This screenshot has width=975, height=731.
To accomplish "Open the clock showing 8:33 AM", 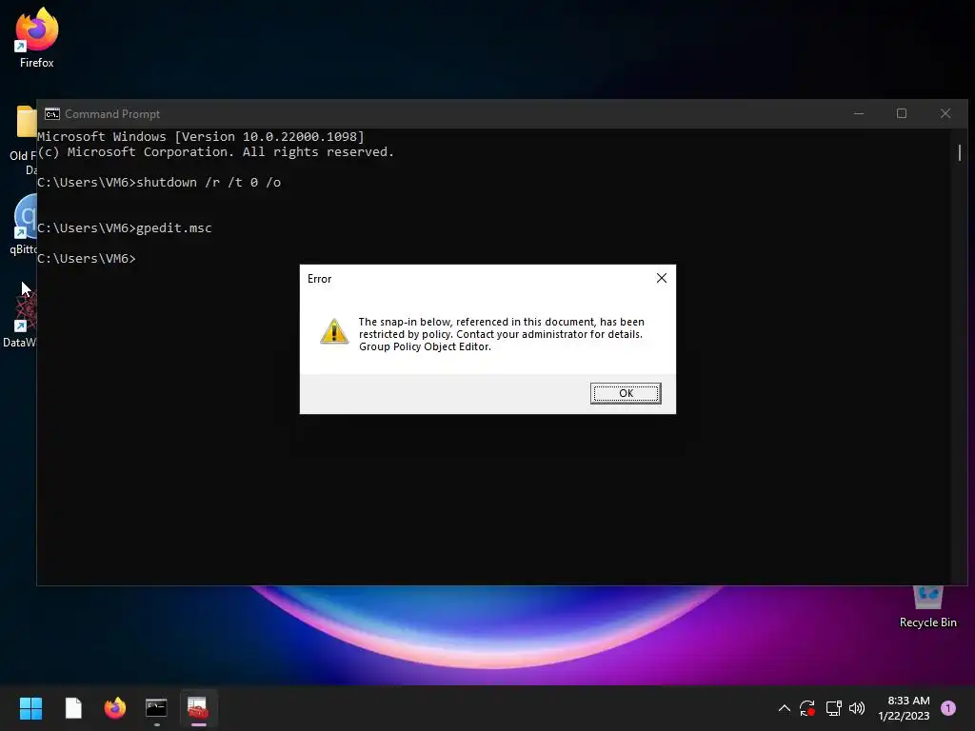I will click(904, 708).
